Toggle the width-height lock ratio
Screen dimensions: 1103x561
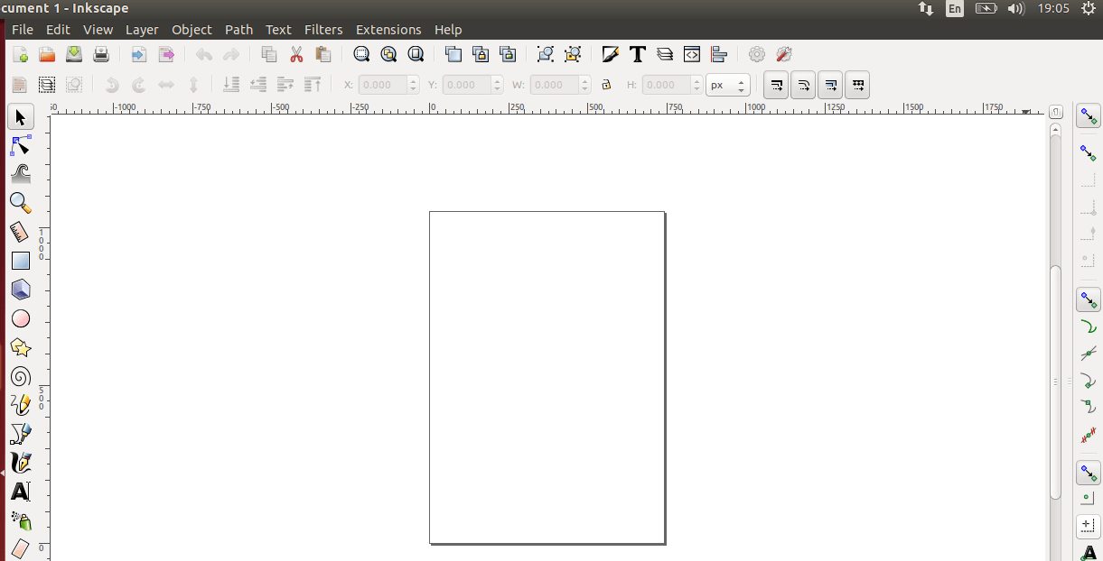click(x=606, y=84)
